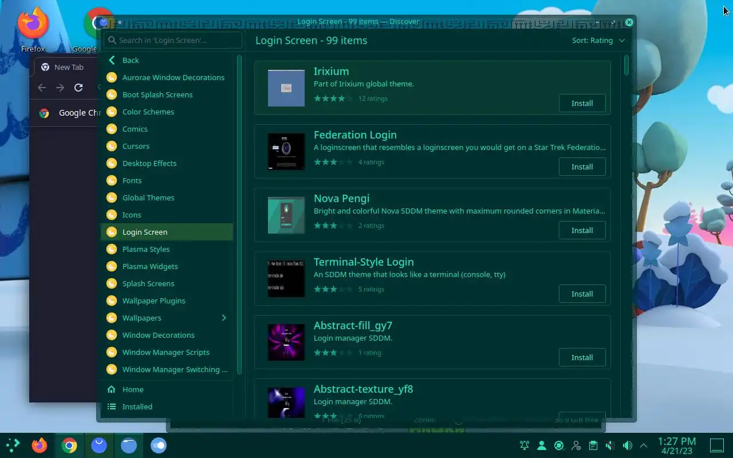This screenshot has height=458, width=733.
Task: Open Global Themes category
Action: (167, 198)
